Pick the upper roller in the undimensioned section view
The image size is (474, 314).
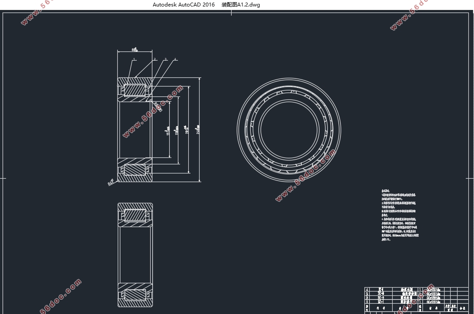pos(135,215)
